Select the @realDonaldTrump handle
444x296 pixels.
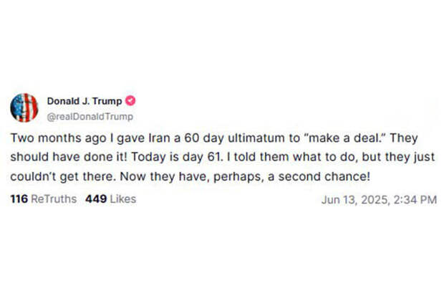tap(90, 117)
